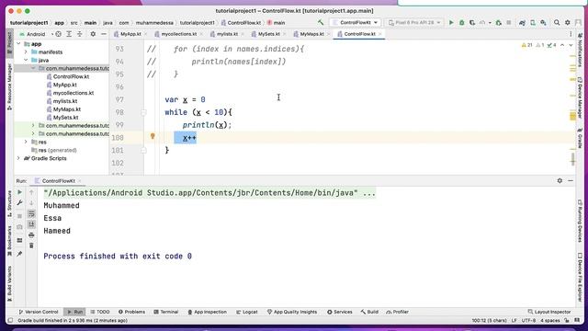The width and height of the screenshot is (588, 331).
Task: Click the yellow warning marker on the editor scrollbar
Action: click(572, 116)
